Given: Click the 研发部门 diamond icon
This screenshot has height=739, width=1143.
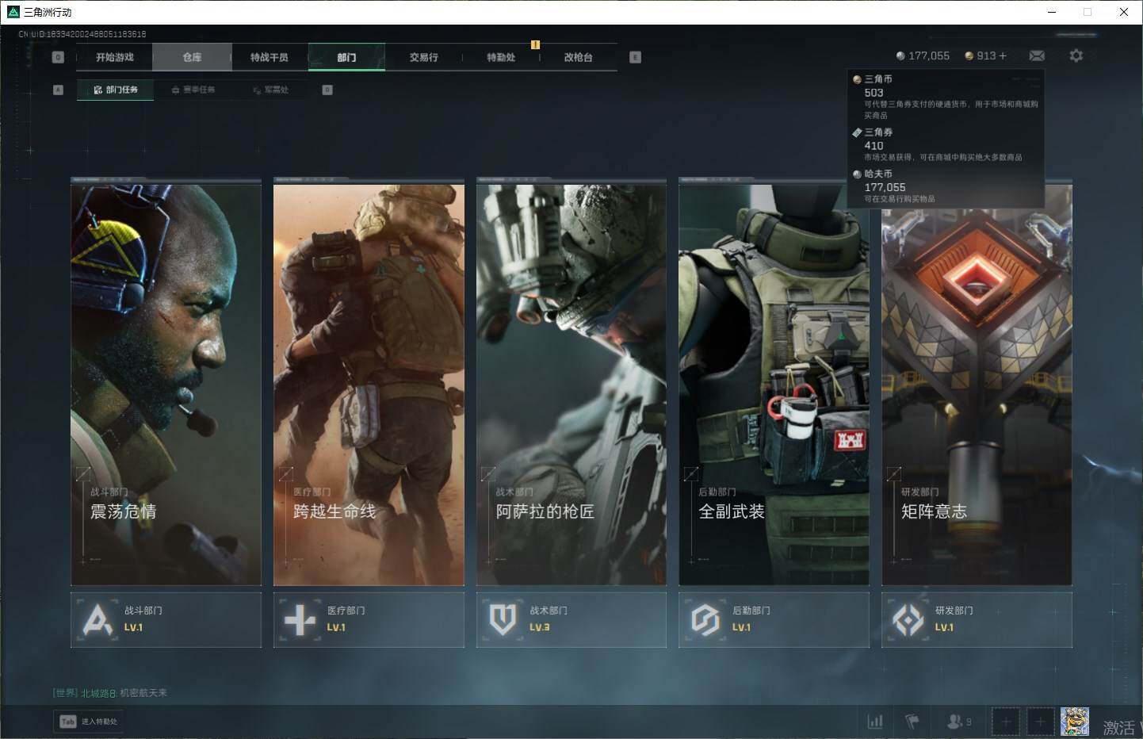Looking at the screenshot, I should [x=908, y=619].
